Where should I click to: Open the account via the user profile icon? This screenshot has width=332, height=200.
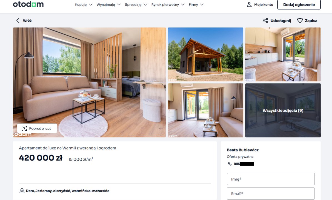click(x=249, y=4)
